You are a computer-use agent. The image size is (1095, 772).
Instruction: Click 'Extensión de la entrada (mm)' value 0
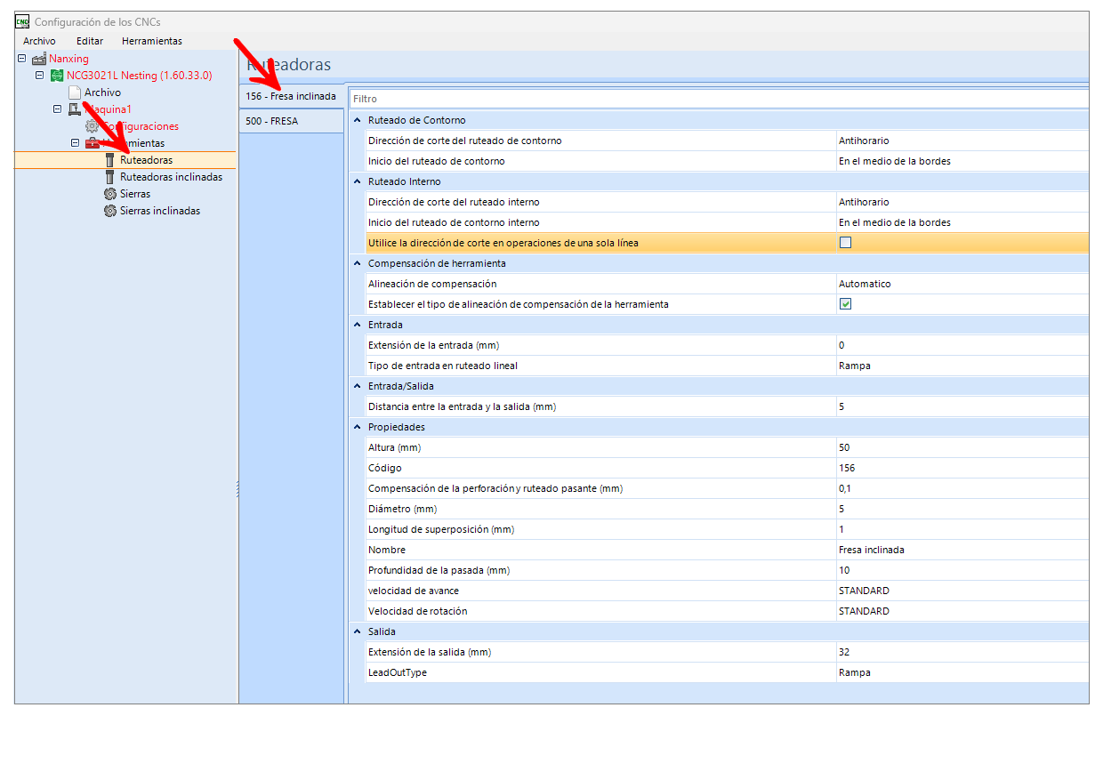[962, 345]
